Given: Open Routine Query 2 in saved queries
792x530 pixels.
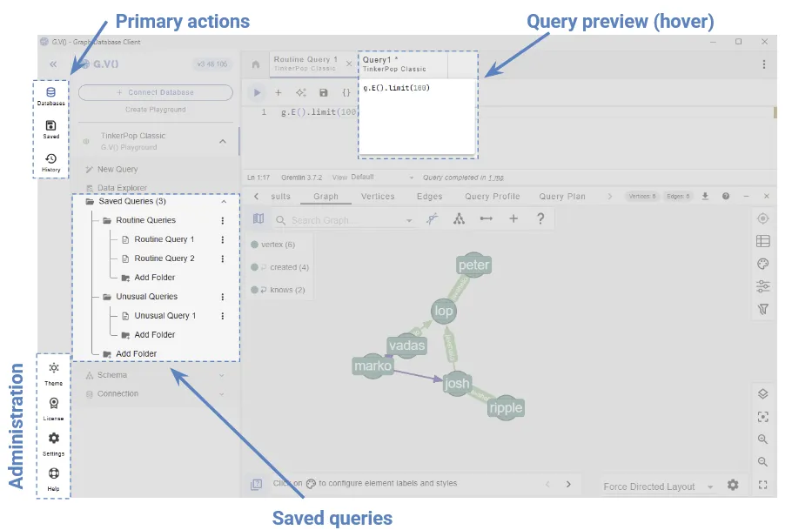Looking at the screenshot, I should (x=164, y=258).
